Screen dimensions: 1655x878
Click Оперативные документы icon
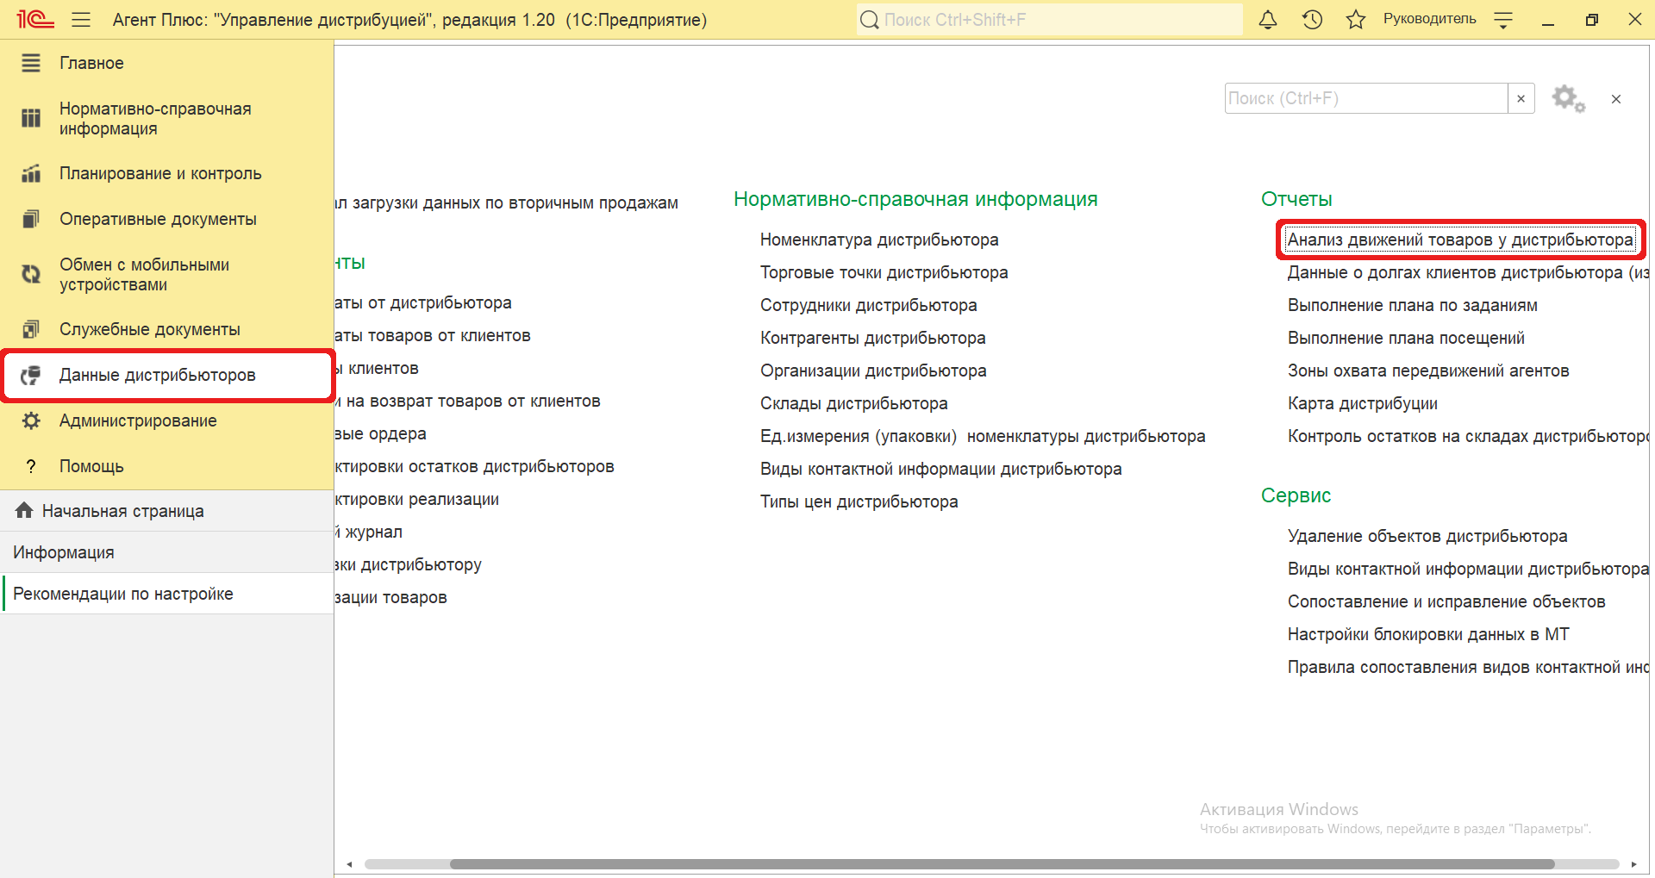pos(31,219)
